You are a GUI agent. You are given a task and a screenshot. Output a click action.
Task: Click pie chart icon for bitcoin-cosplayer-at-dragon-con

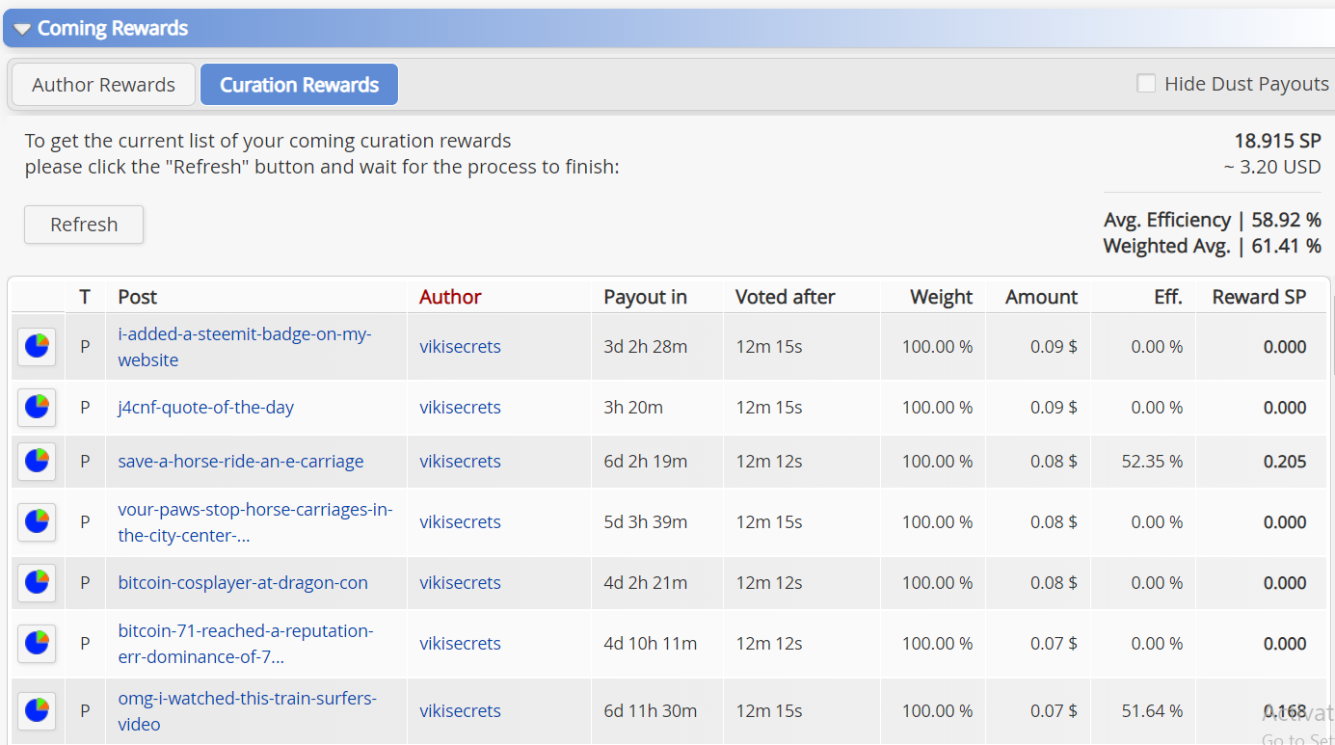[37, 583]
